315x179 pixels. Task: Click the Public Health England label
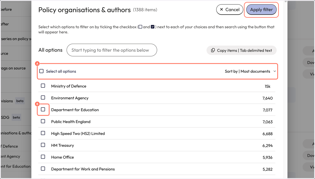pyautogui.click(x=71, y=122)
